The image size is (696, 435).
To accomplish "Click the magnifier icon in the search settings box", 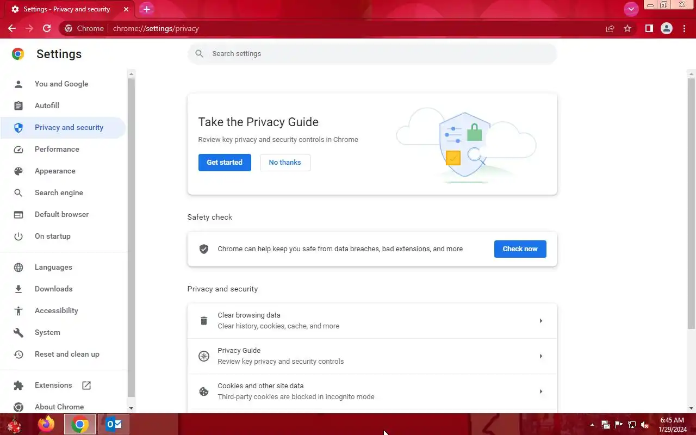I will [x=200, y=53].
